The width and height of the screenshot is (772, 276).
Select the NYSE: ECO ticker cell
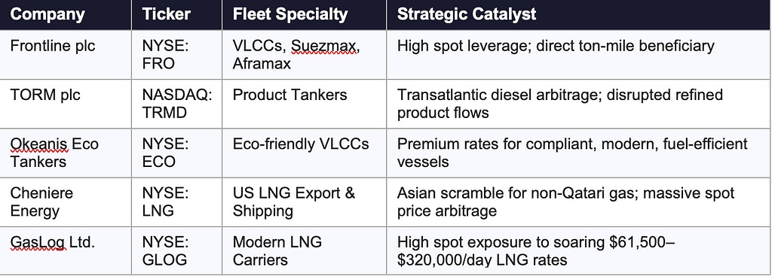(x=176, y=153)
